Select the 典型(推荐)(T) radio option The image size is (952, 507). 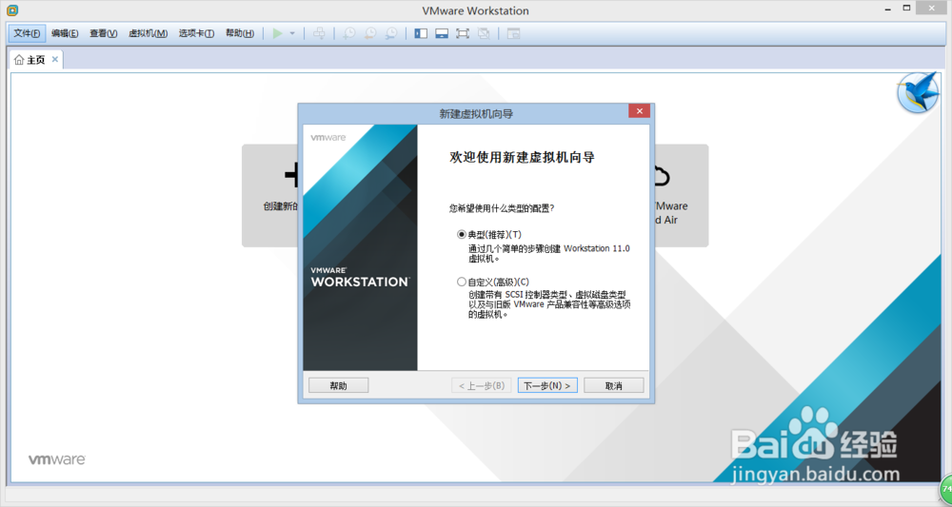462,234
